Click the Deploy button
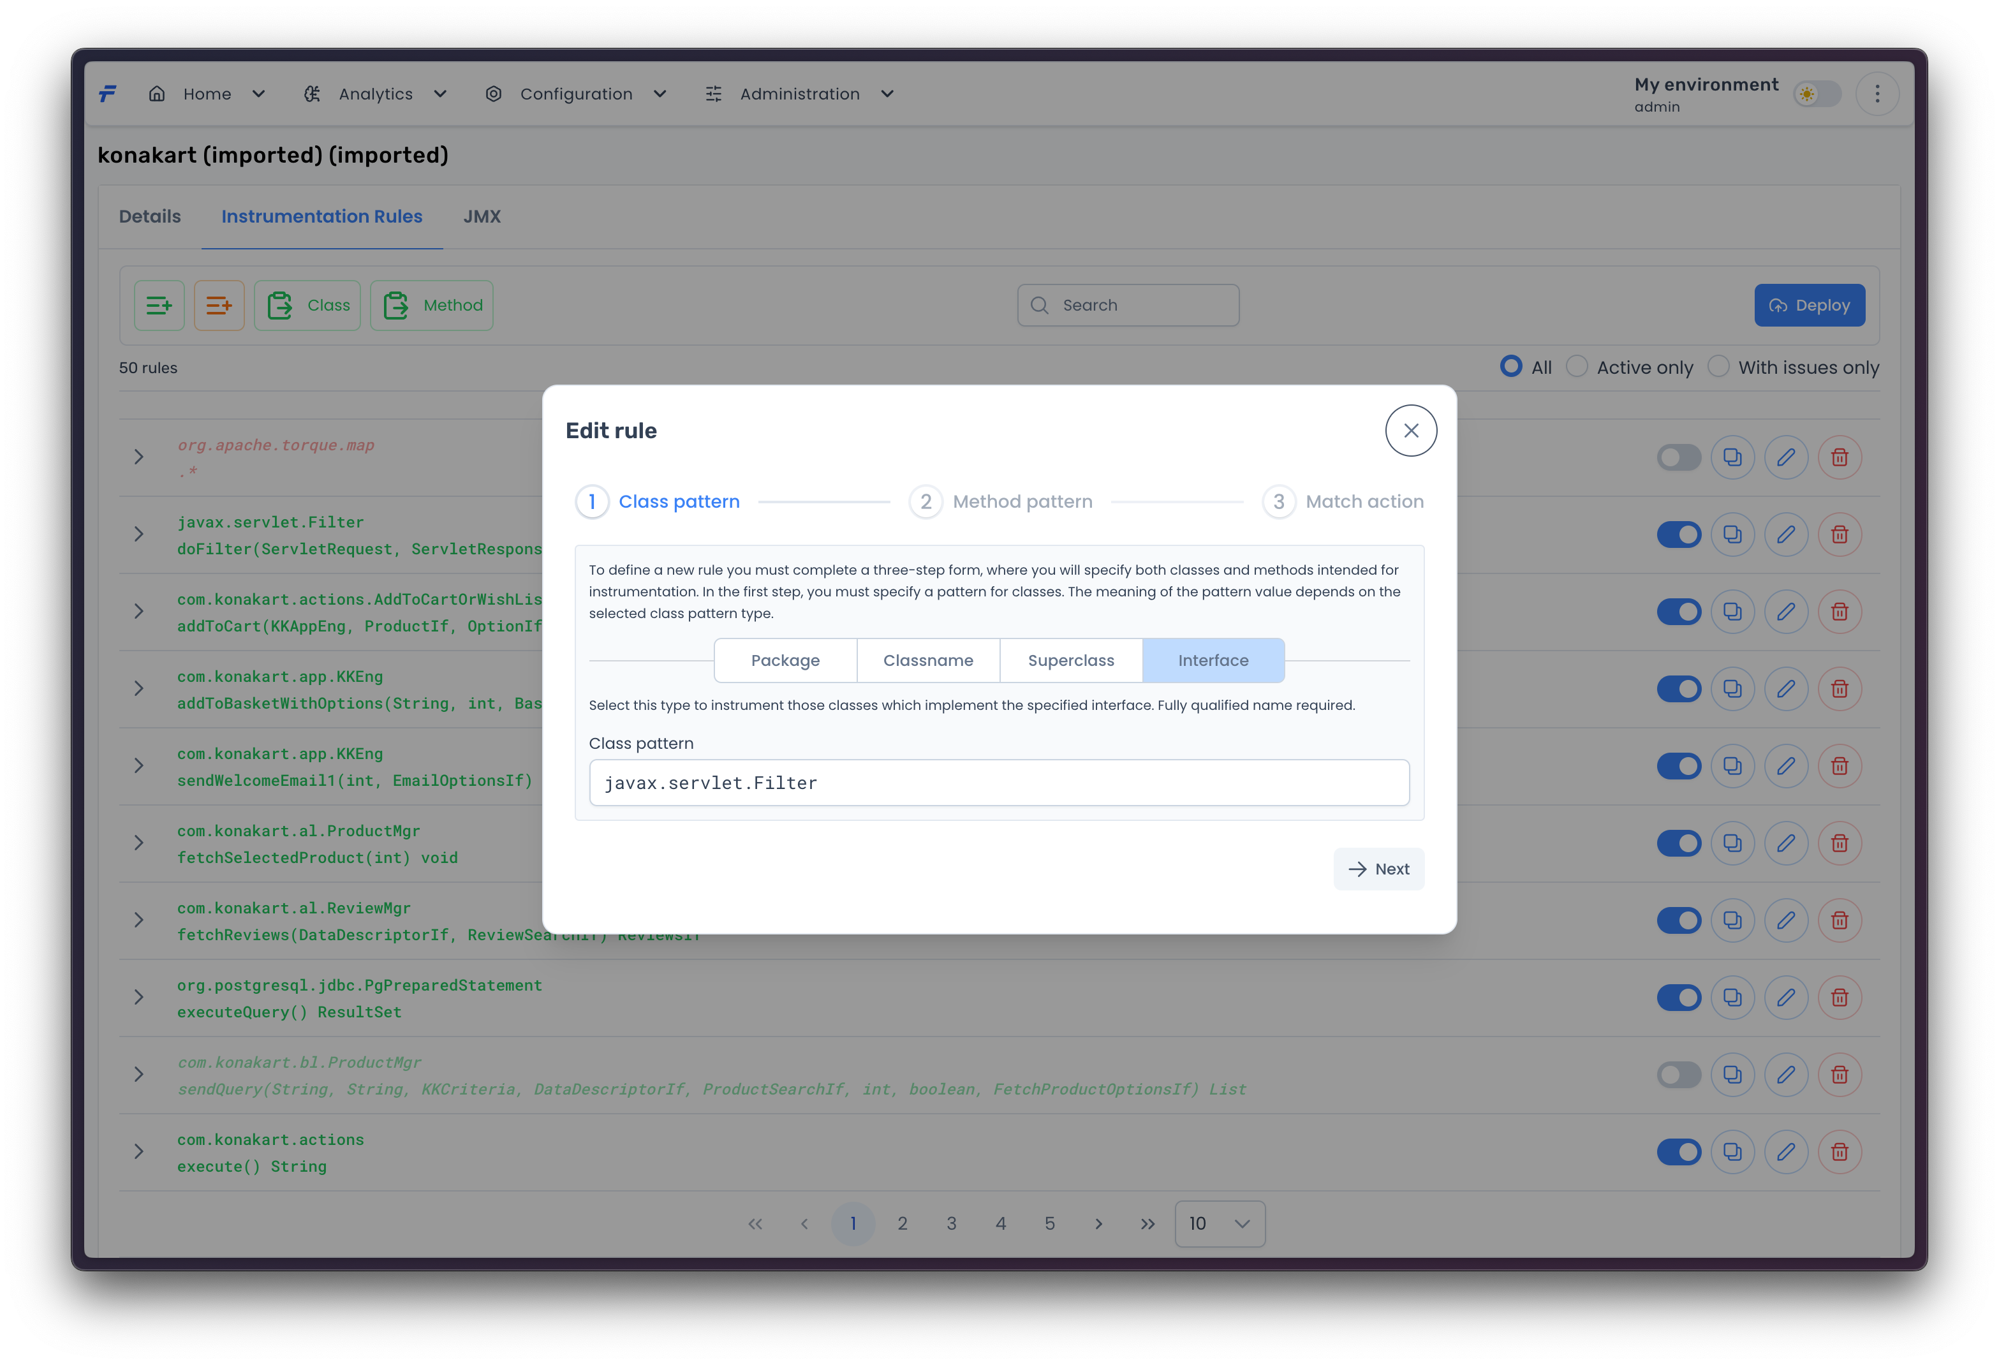 [1809, 306]
